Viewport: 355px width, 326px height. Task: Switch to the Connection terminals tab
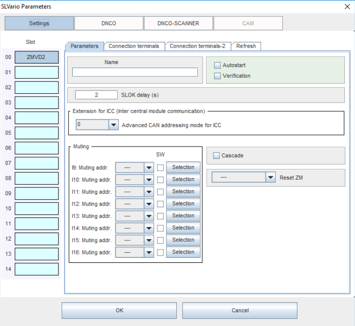point(134,46)
